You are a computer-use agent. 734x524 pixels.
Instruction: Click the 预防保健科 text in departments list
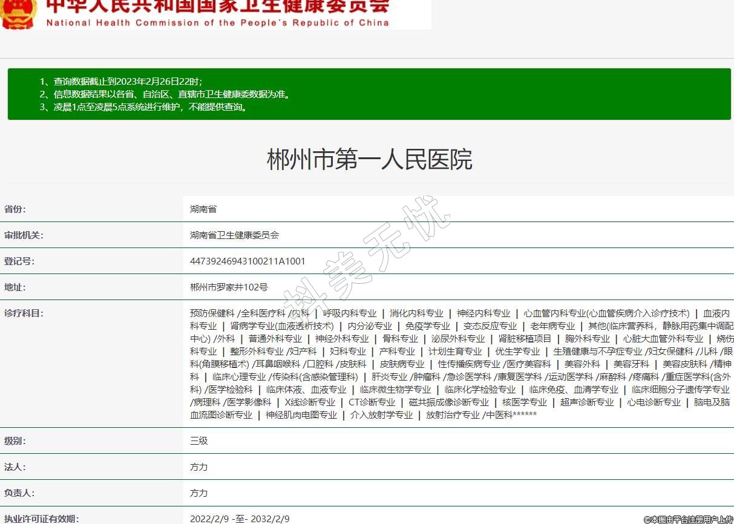point(212,313)
